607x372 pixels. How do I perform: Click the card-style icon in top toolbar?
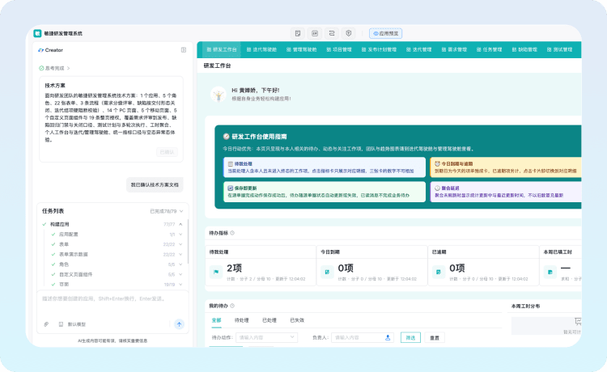pyautogui.click(x=315, y=33)
